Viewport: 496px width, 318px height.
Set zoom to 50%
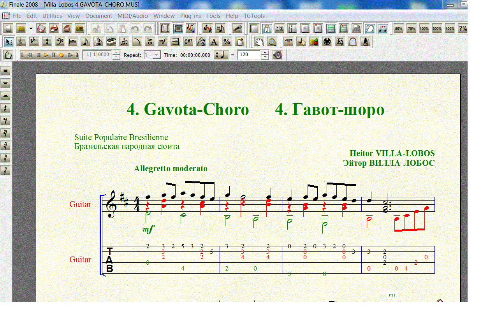click(399, 28)
